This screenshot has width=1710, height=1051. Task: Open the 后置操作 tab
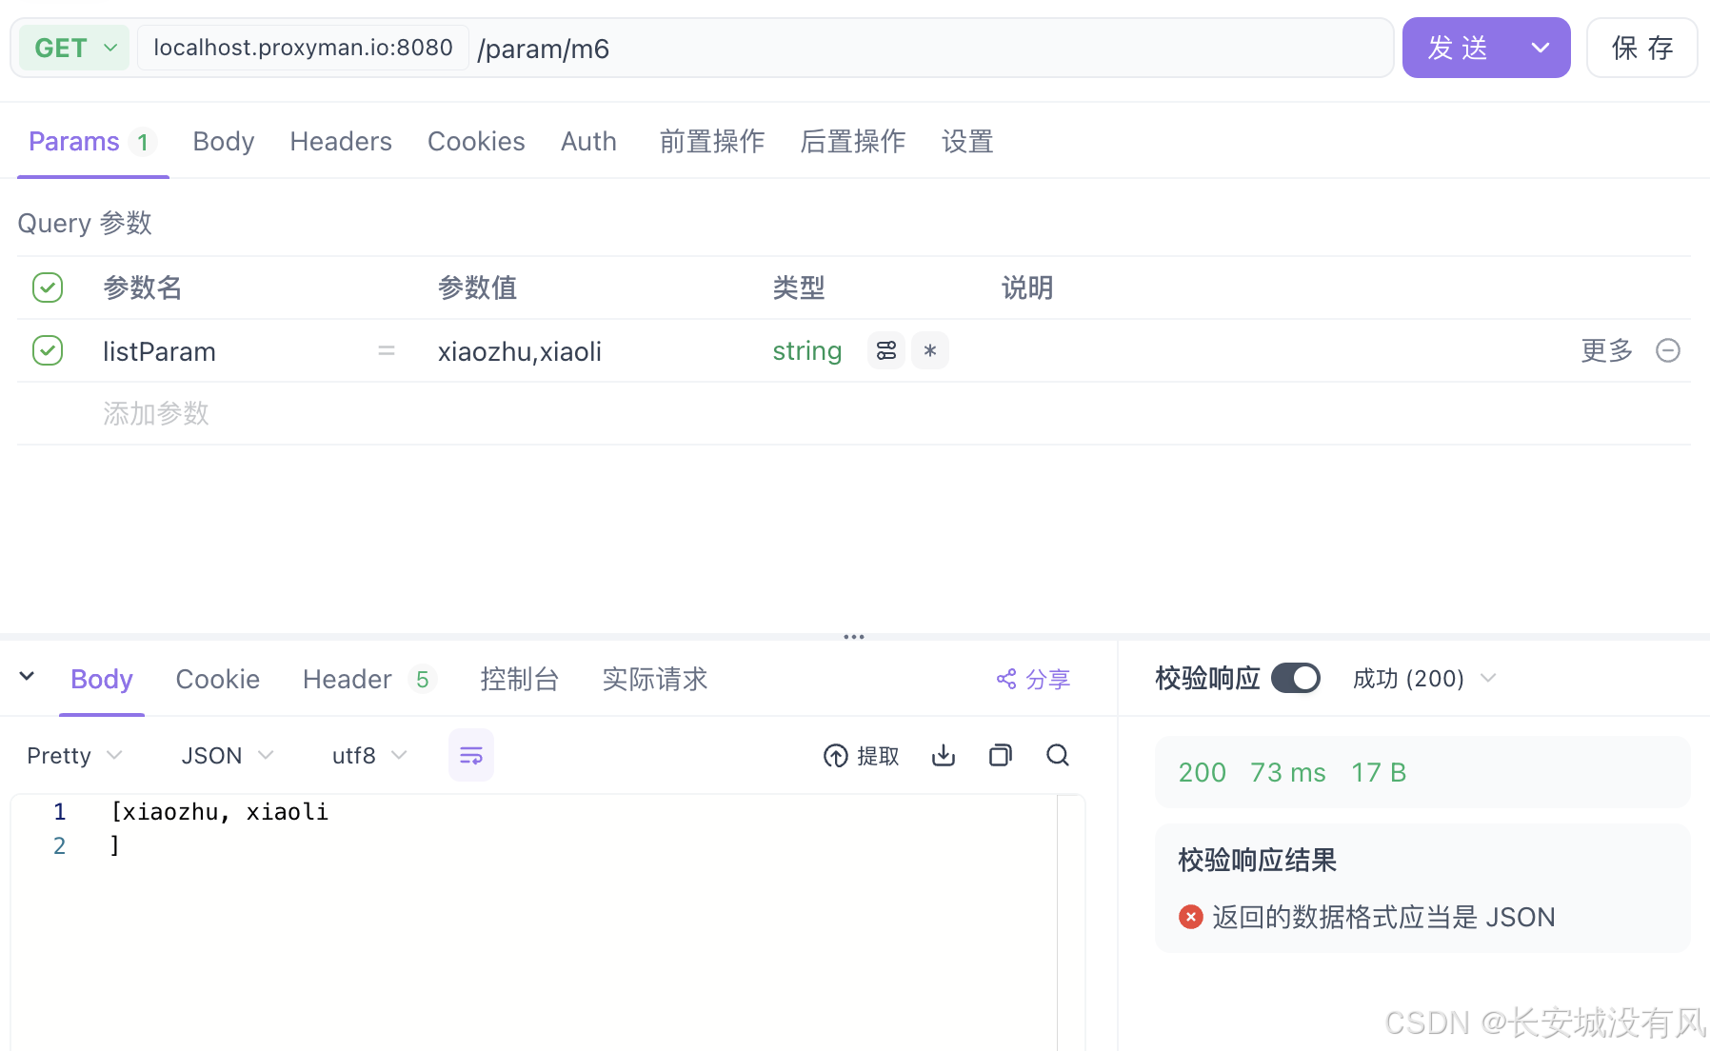click(853, 142)
